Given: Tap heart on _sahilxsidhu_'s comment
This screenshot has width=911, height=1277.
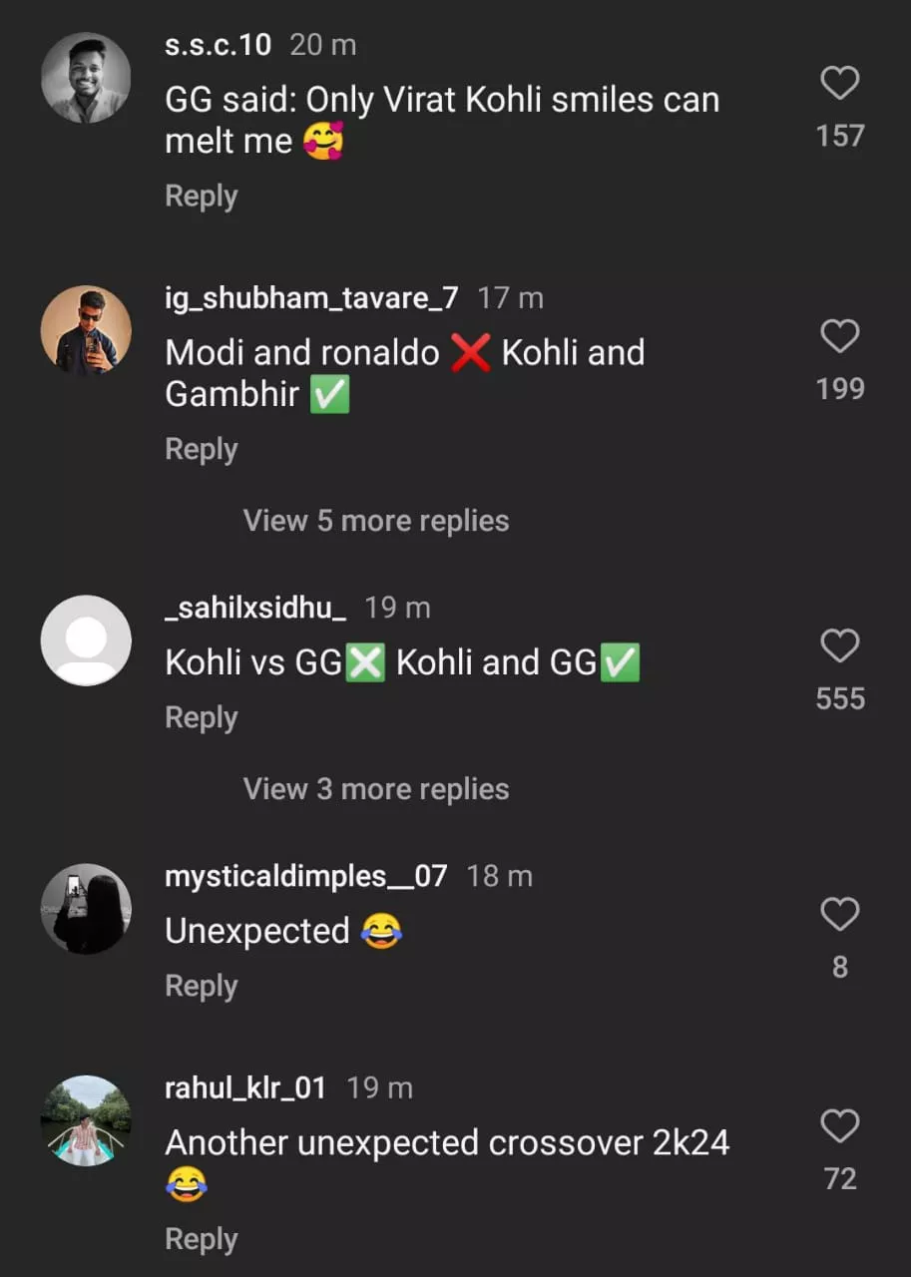Looking at the screenshot, I should click(839, 646).
